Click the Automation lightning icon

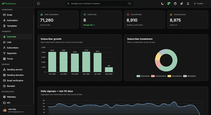pyautogui.click(x=4, y=20)
